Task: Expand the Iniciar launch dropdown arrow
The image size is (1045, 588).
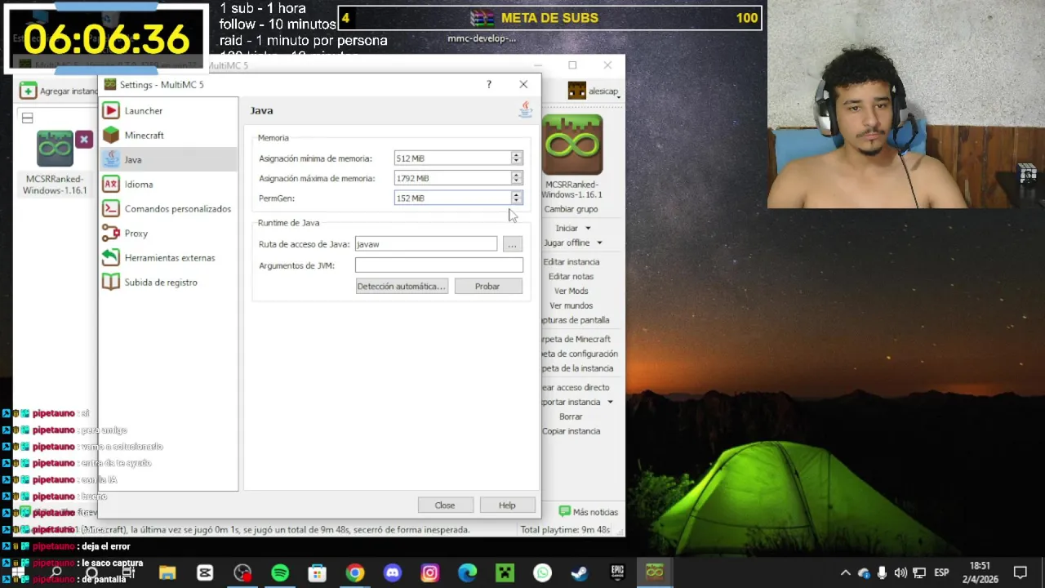Action: 587,229
